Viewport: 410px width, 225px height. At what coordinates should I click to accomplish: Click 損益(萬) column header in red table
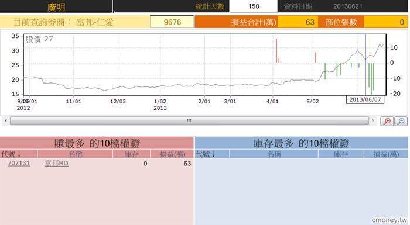[172, 154]
